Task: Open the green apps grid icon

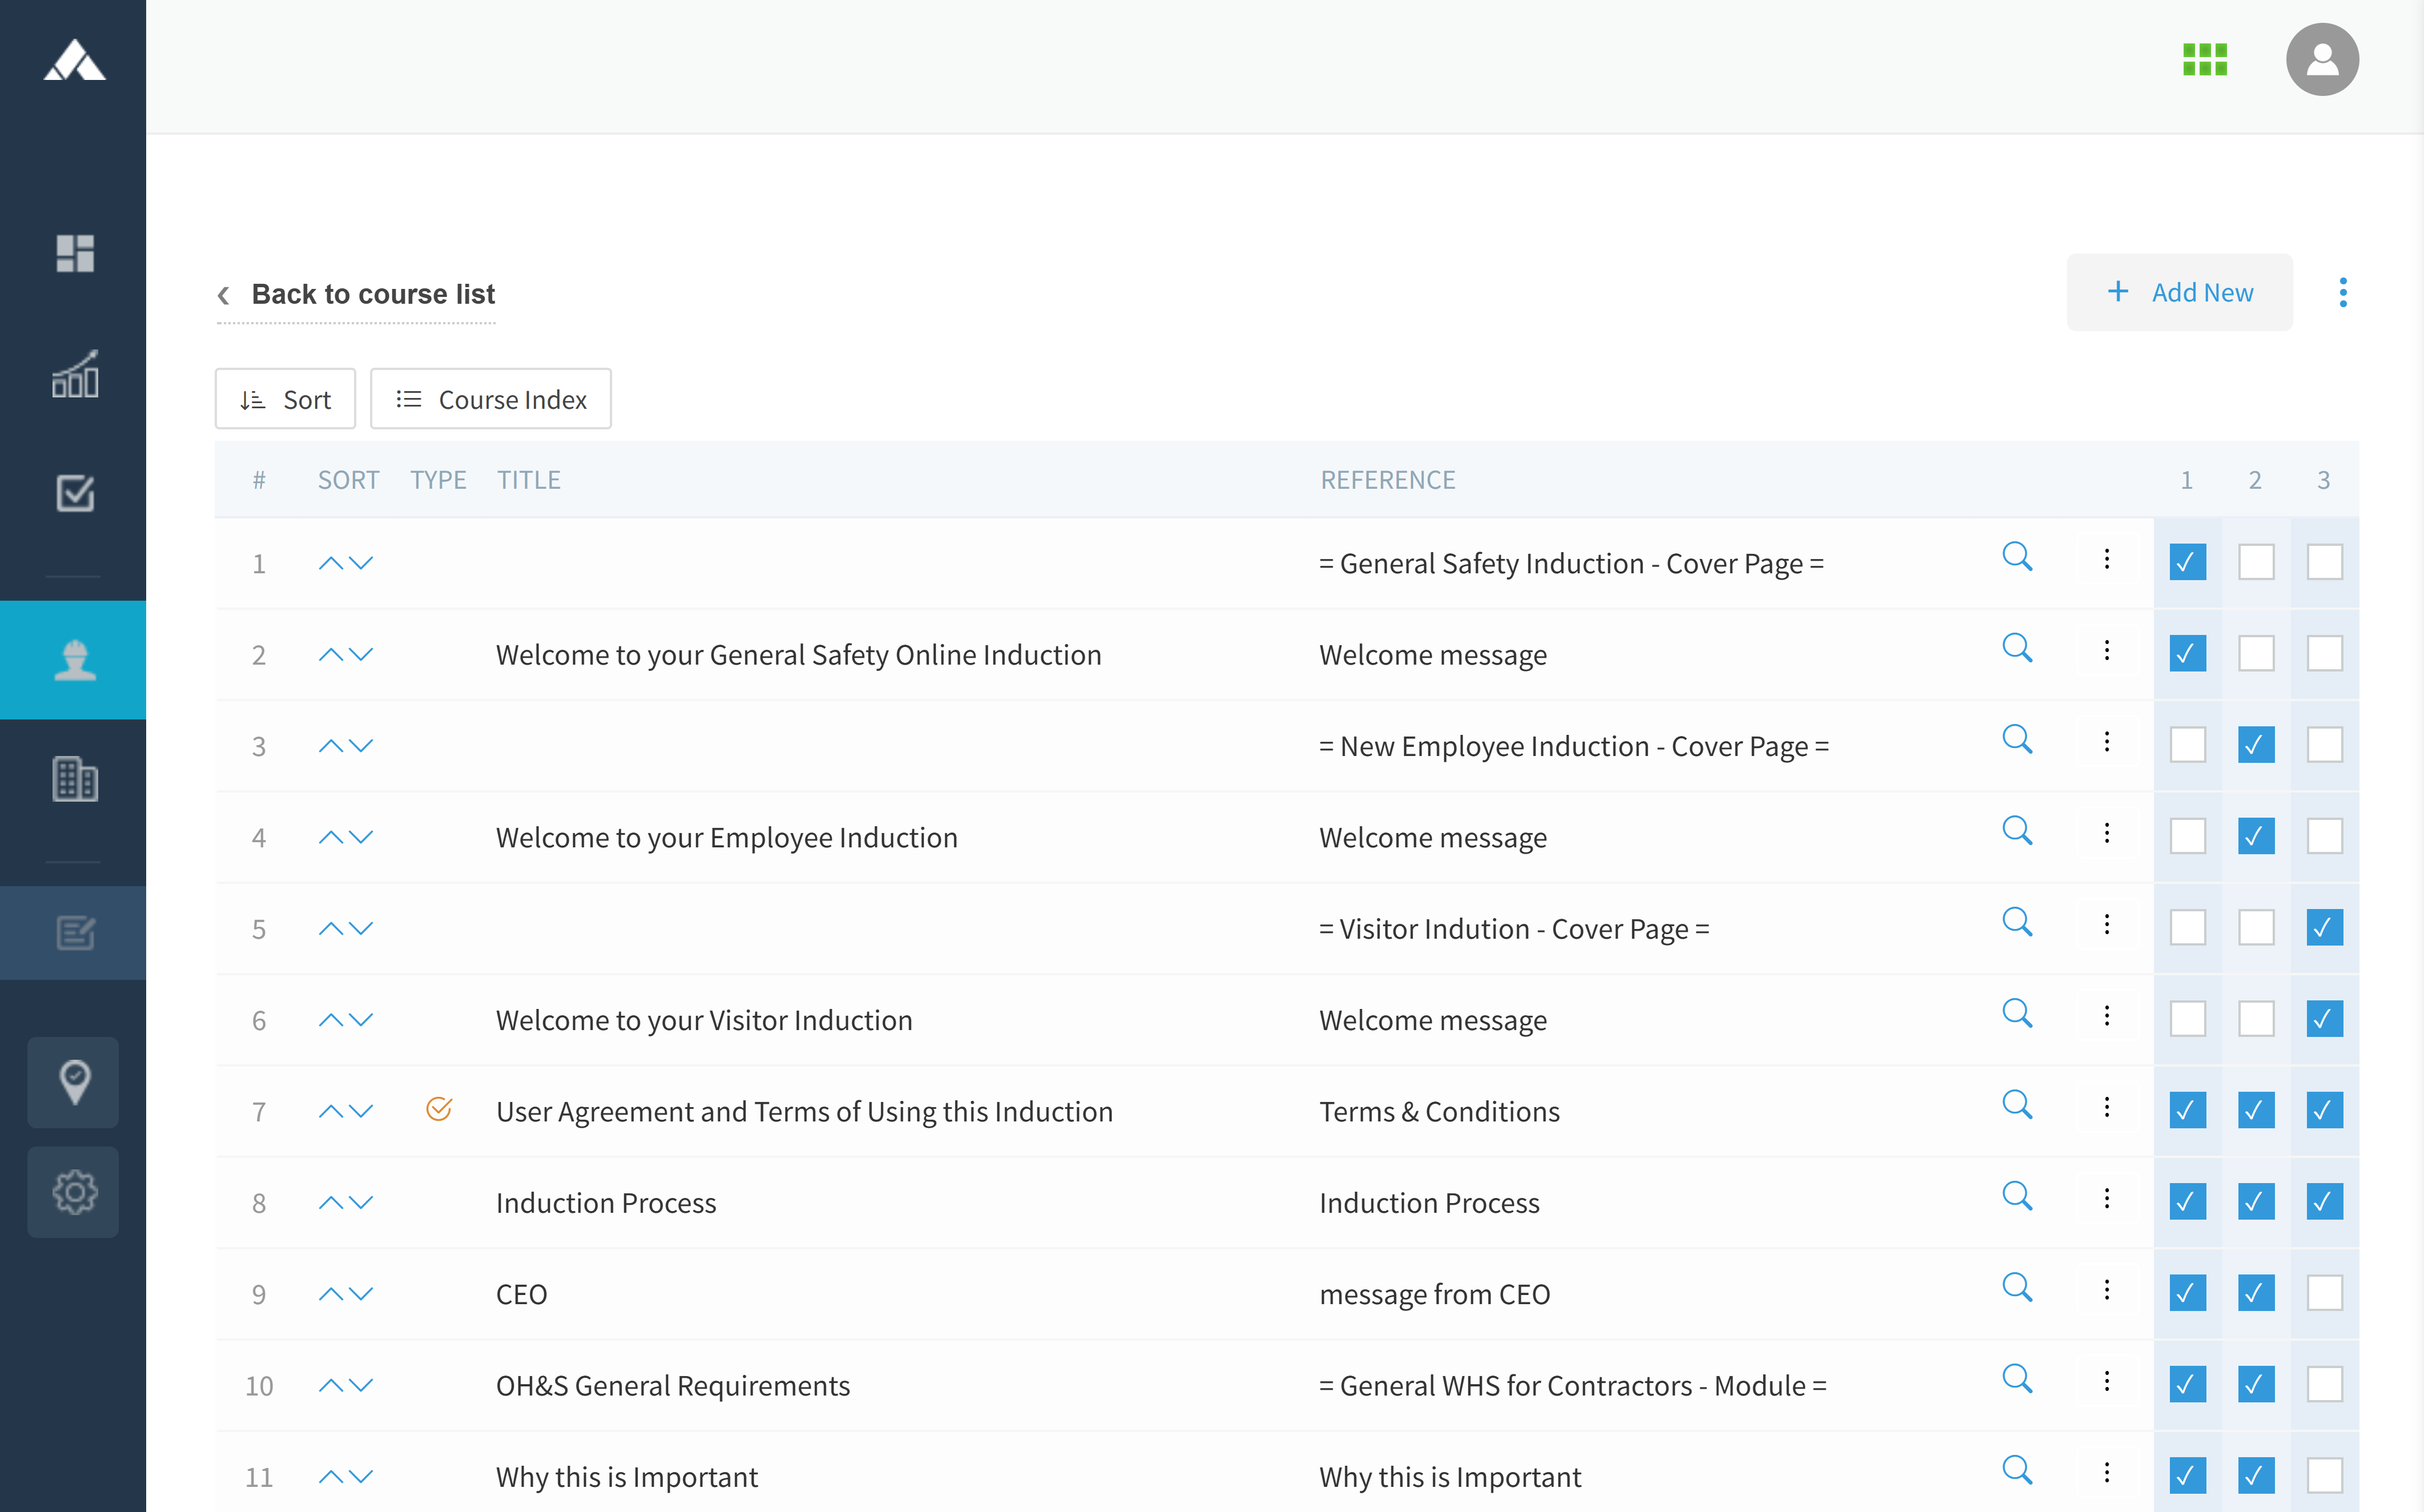Action: (x=2204, y=60)
